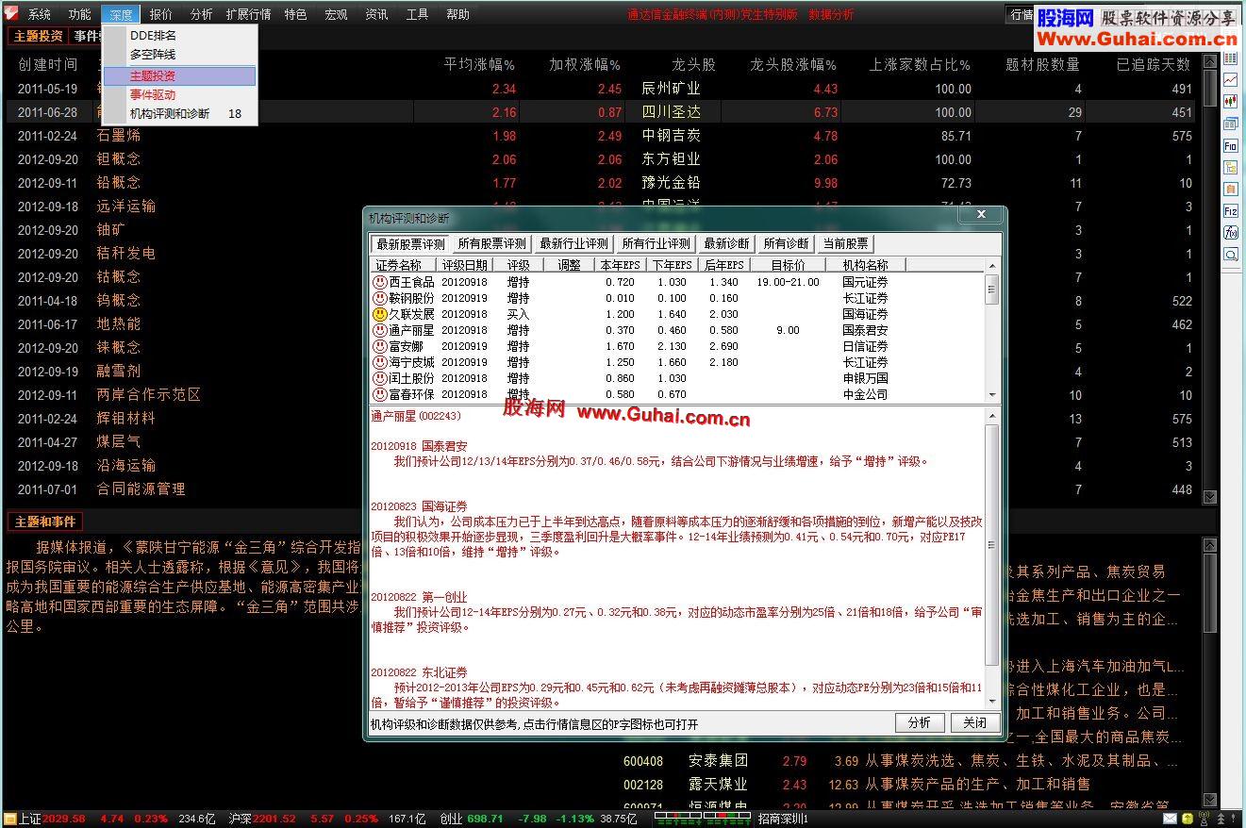Click the smiley rating icon beside 久联发展
1246x828 pixels.
tap(379, 314)
